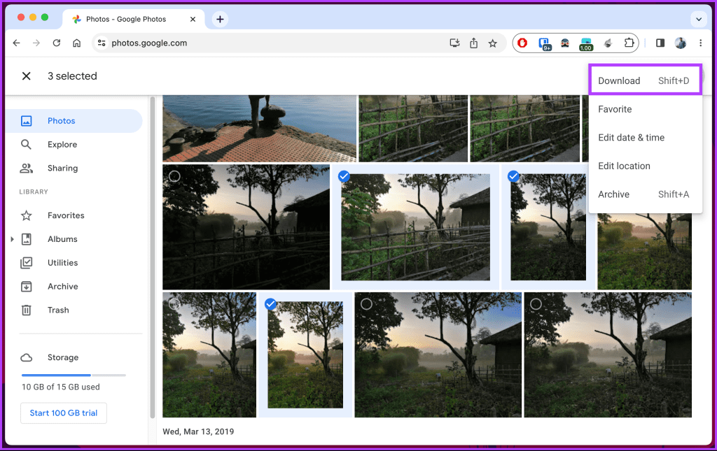Open Chrome's three-dot menu
Viewport: 717px width, 451px height.
tap(701, 43)
